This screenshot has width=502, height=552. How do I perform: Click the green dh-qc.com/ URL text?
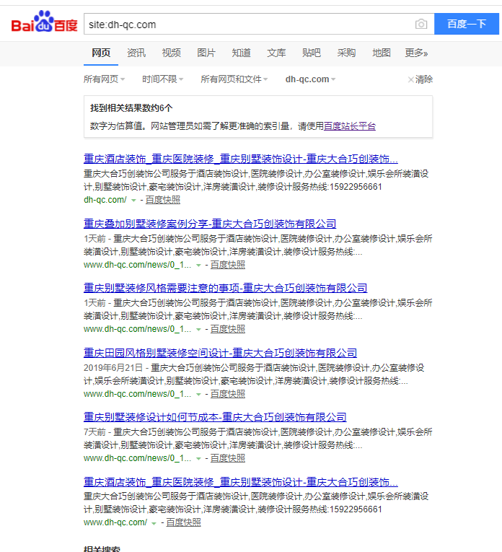coord(105,200)
